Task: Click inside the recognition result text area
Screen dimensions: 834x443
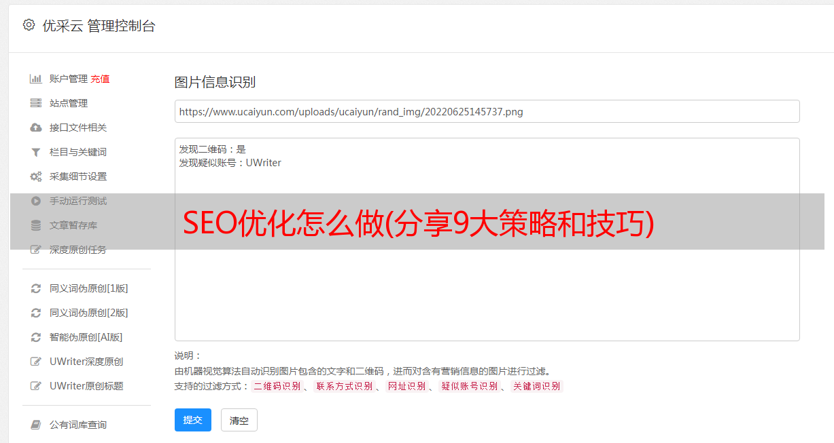Action: pos(487,239)
